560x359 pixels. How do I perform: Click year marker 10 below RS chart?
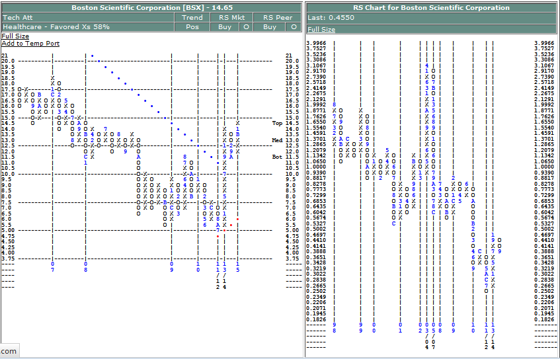pyautogui.click(x=473, y=327)
